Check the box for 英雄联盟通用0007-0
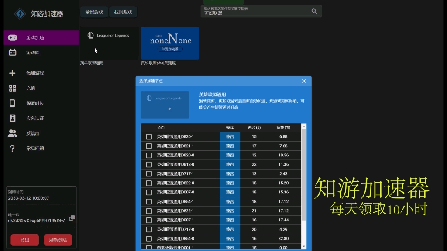Image resolution: width=447 pixels, height=251 pixels. point(149,192)
